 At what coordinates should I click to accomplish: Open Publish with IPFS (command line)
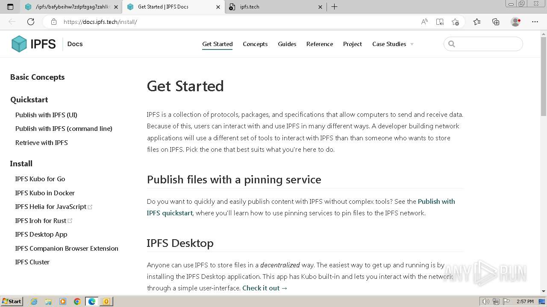[64, 129]
